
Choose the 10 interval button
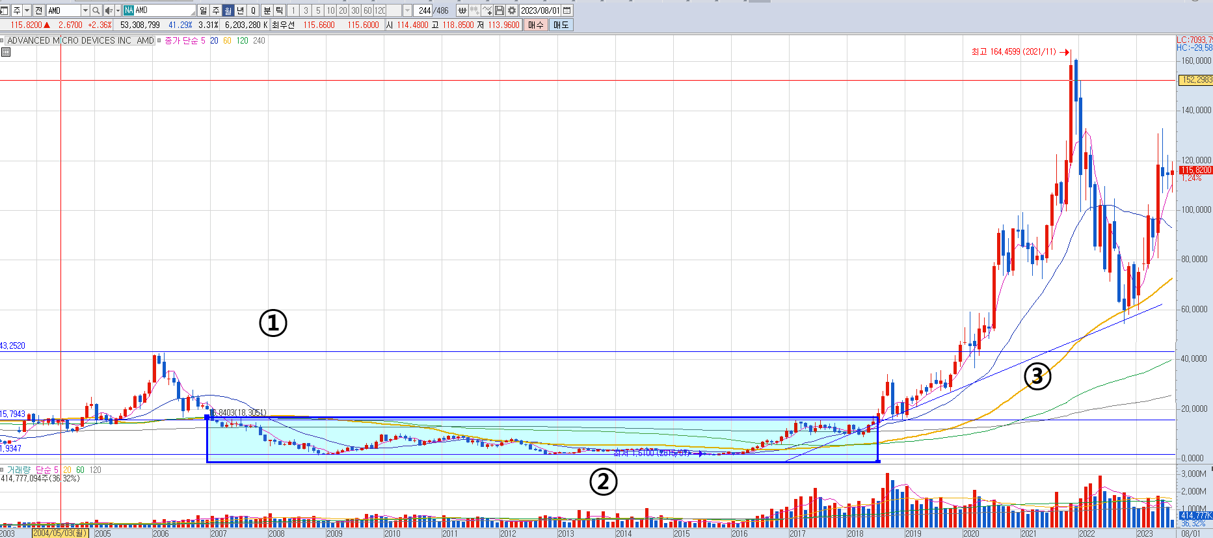click(x=330, y=10)
